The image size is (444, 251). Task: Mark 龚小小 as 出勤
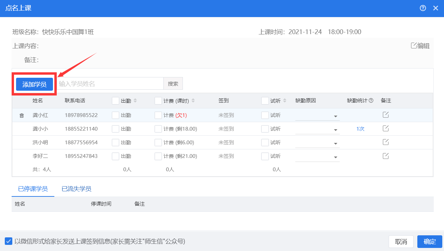pos(116,129)
